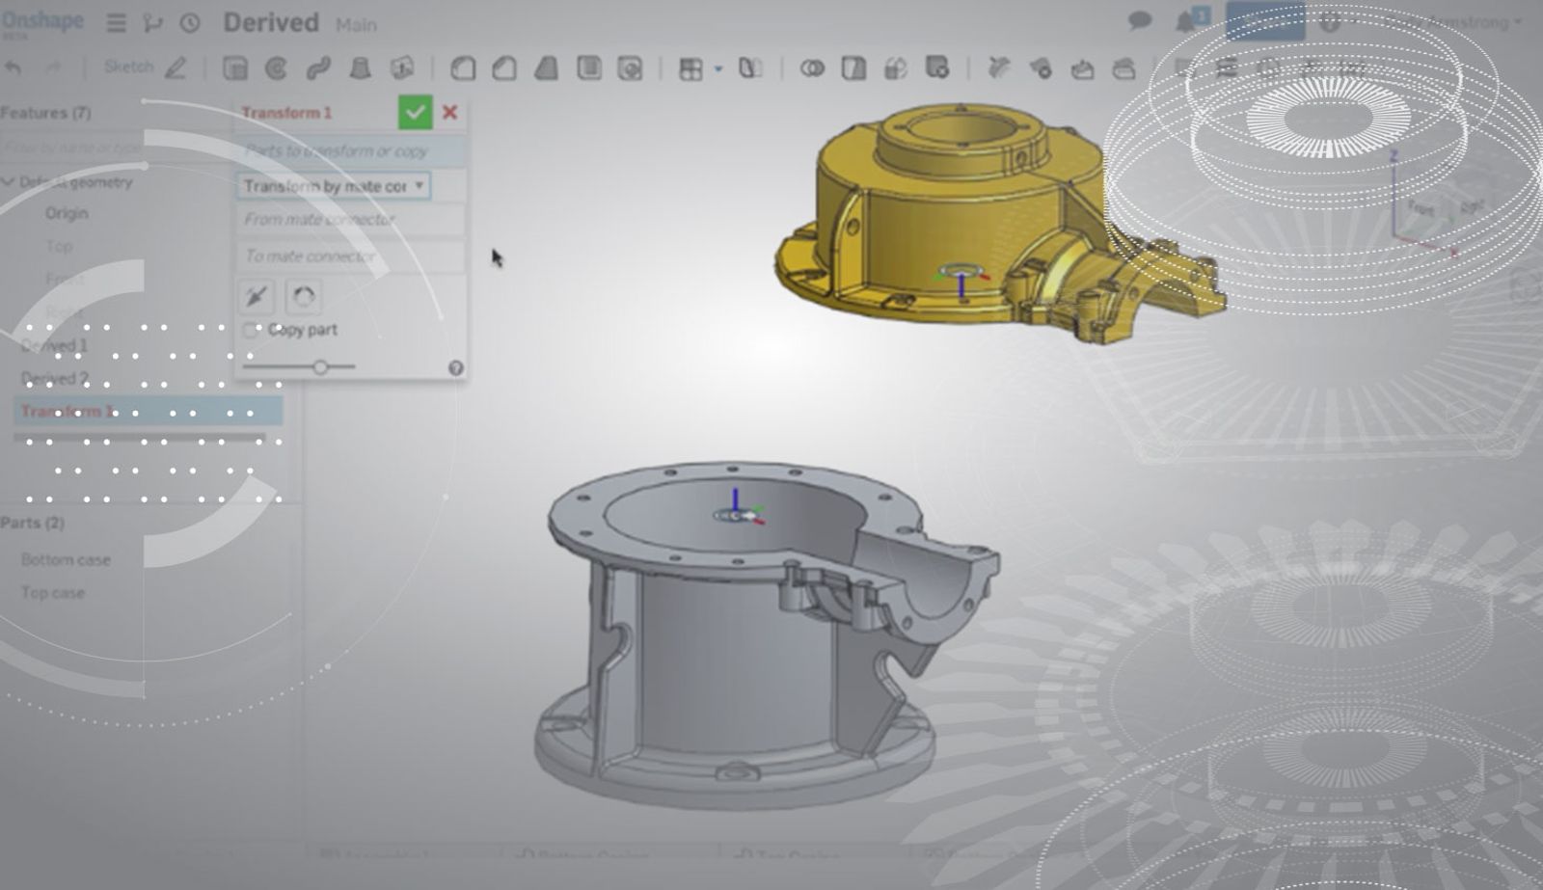Click the reorient secondary axis button
This screenshot has width=1543, height=890.
tap(304, 296)
